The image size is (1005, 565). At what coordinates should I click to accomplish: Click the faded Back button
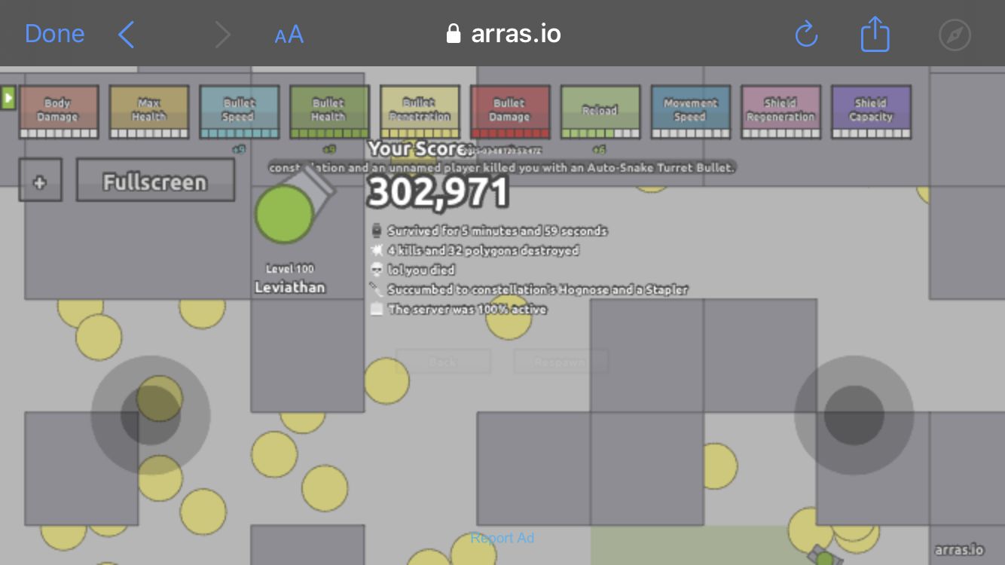point(443,362)
